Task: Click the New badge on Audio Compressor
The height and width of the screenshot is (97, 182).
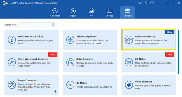Action: [x=170, y=32]
